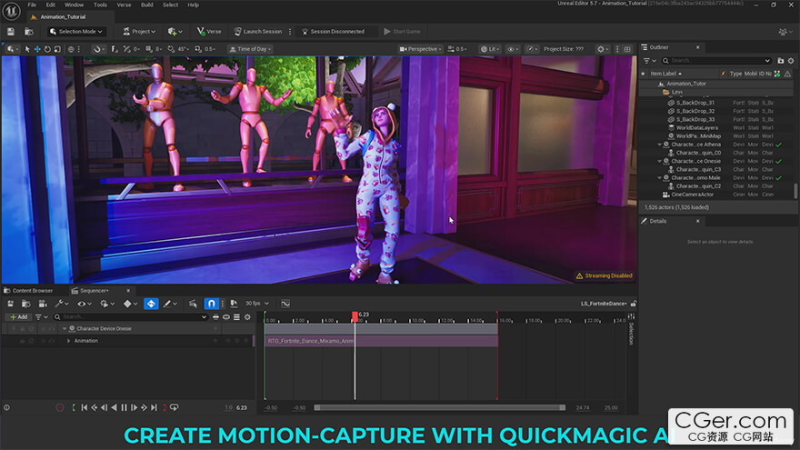This screenshot has width=800, height=450.
Task: Open the 30 fps frame rate dropdown
Action: point(255,304)
